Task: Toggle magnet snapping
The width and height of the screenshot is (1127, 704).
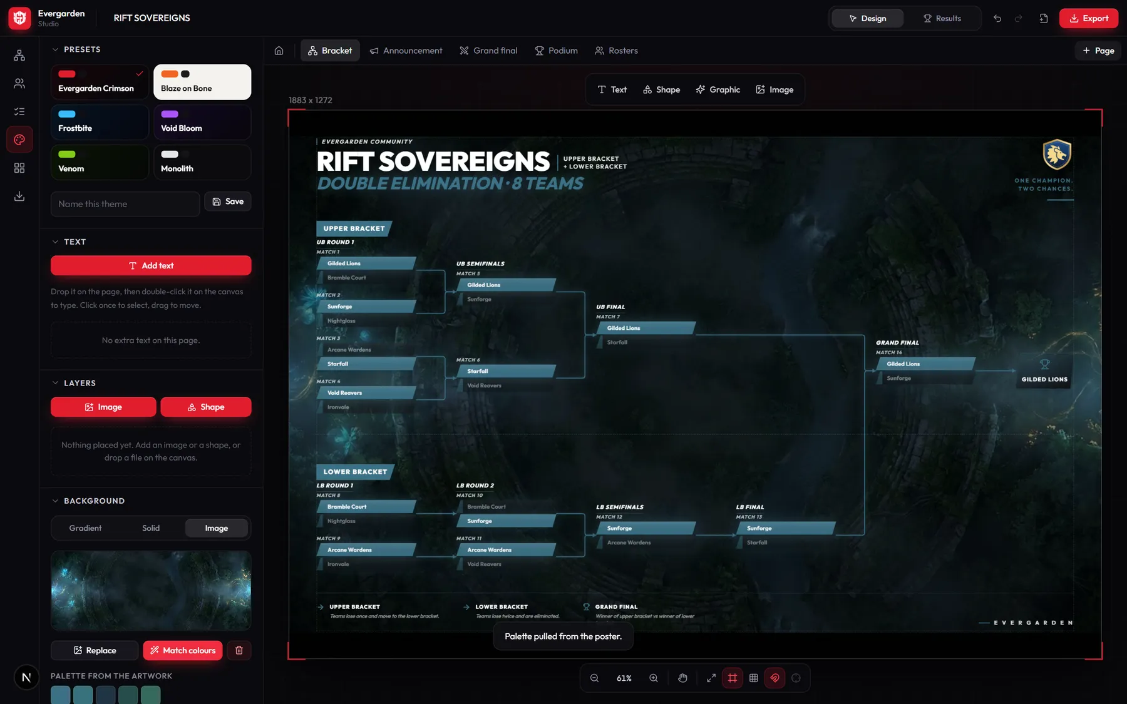Action: (x=775, y=678)
